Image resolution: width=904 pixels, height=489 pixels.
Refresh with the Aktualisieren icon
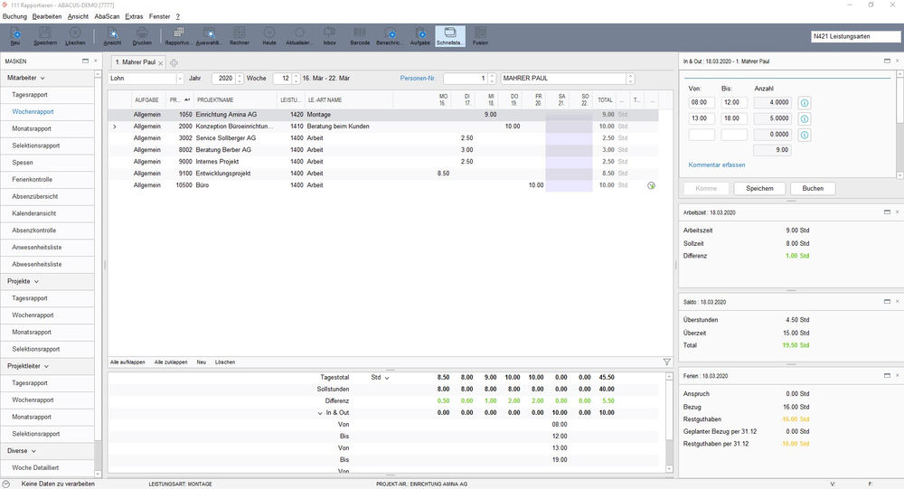coord(299,36)
